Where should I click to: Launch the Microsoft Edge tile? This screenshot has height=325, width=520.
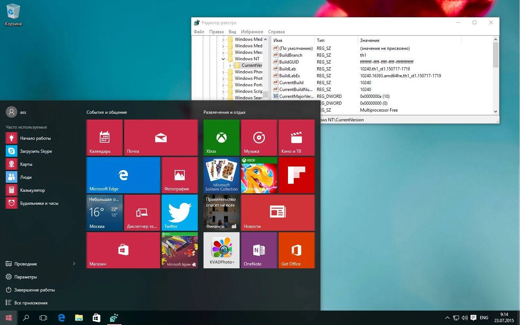pyautogui.click(x=123, y=175)
